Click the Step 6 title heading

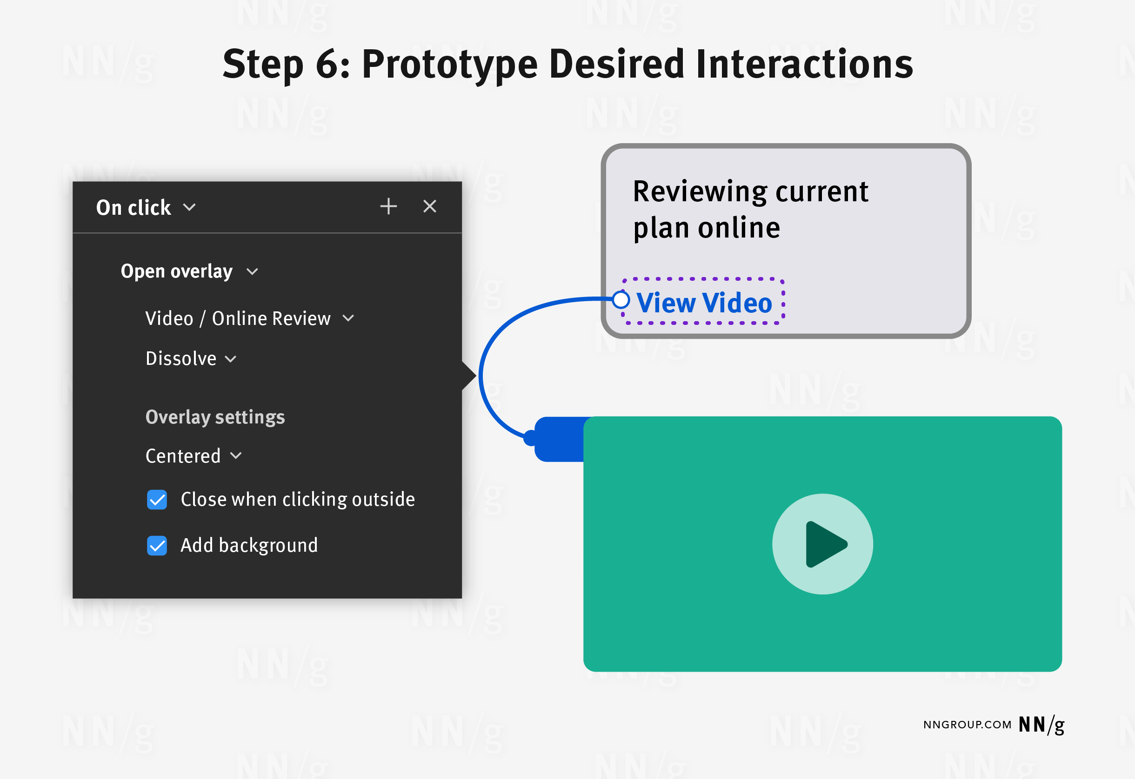click(x=567, y=65)
